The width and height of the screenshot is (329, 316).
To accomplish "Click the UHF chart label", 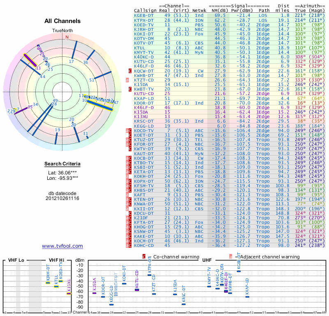I will (x=207, y=260).
